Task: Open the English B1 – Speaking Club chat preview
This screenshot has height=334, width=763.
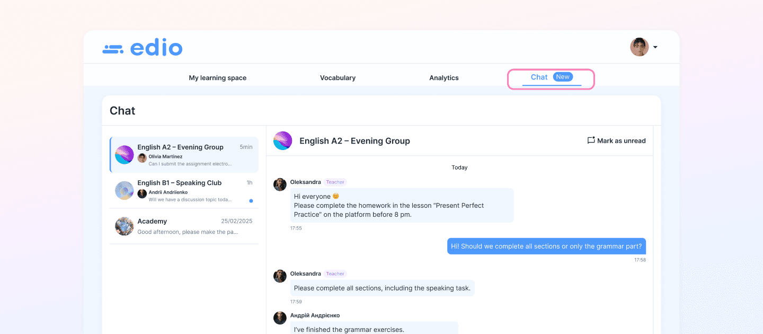Action: pyautogui.click(x=184, y=190)
